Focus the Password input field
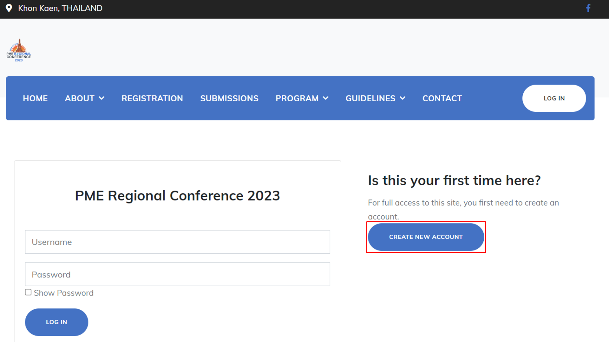609x342 pixels. click(x=177, y=274)
